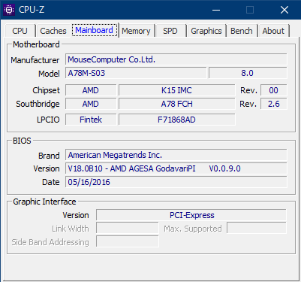Click the Model field A78M-S03

pyautogui.click(x=136, y=73)
